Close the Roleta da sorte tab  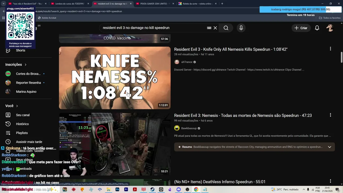[x=216, y=4]
